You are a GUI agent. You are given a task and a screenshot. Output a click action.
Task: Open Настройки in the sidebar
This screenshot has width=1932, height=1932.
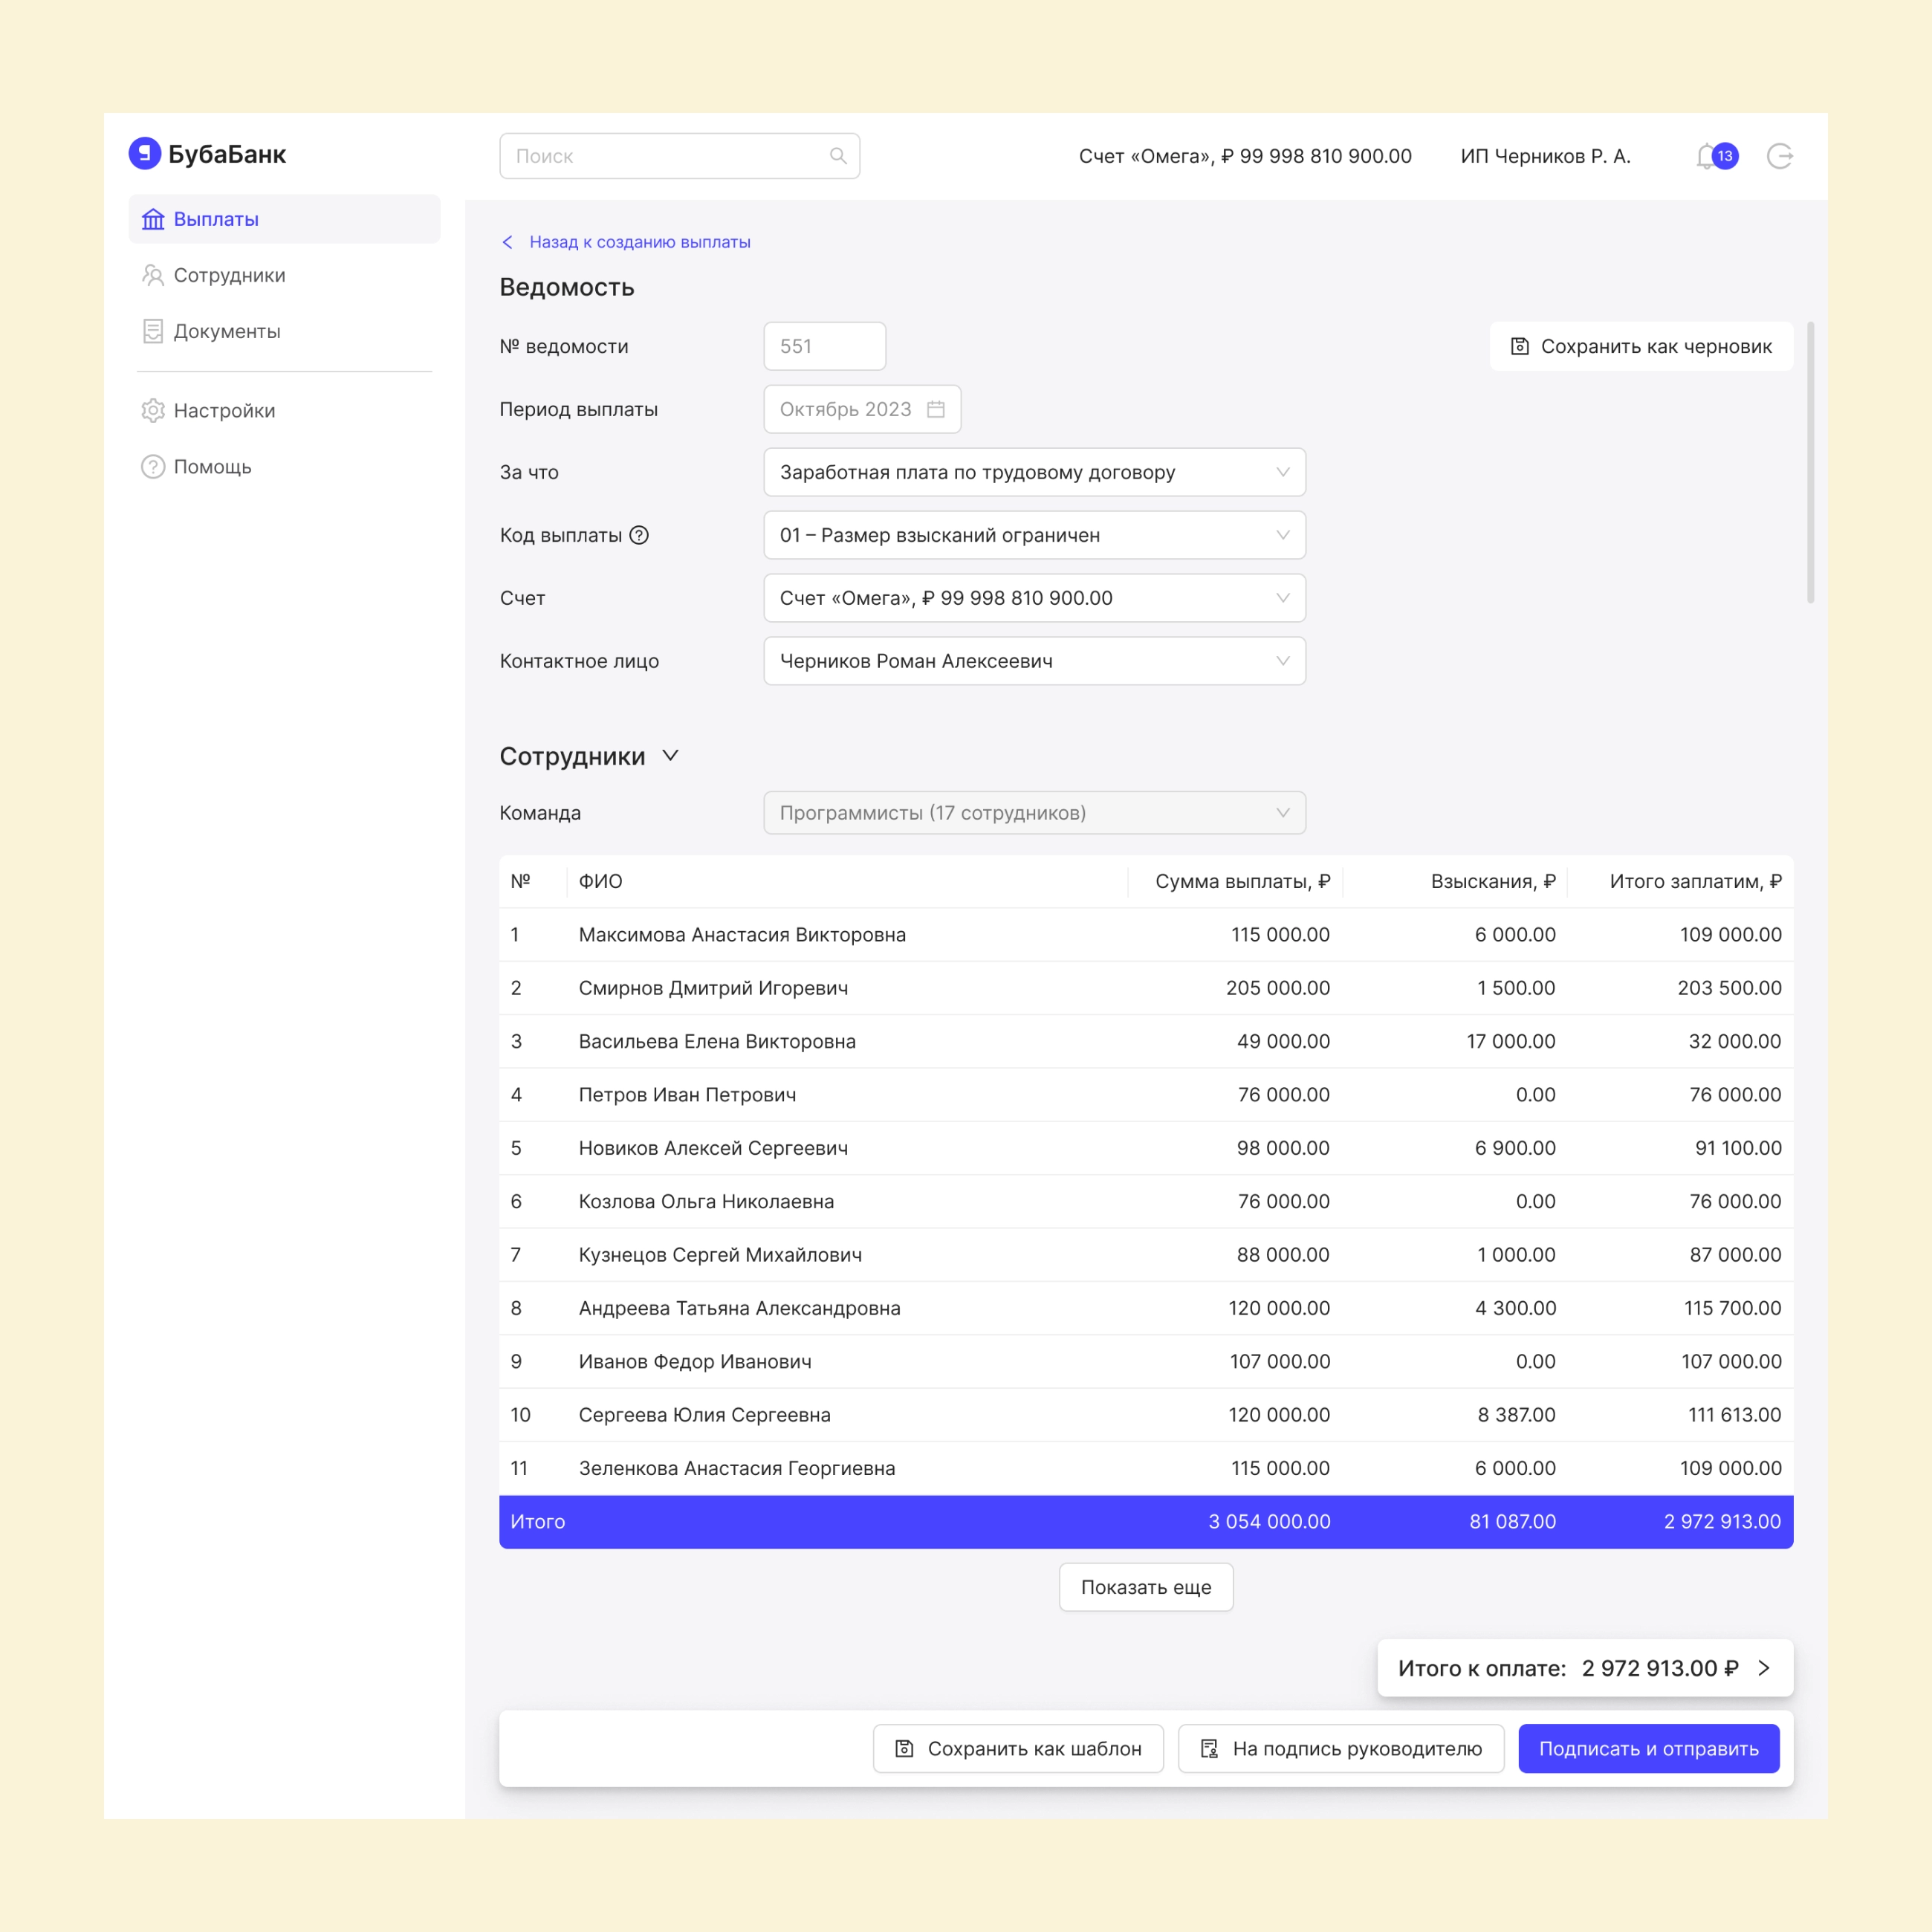(284, 411)
